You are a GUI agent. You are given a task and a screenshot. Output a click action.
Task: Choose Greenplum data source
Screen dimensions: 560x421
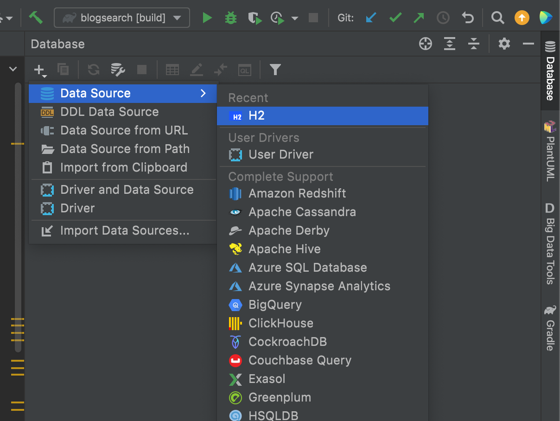(x=323, y=397)
